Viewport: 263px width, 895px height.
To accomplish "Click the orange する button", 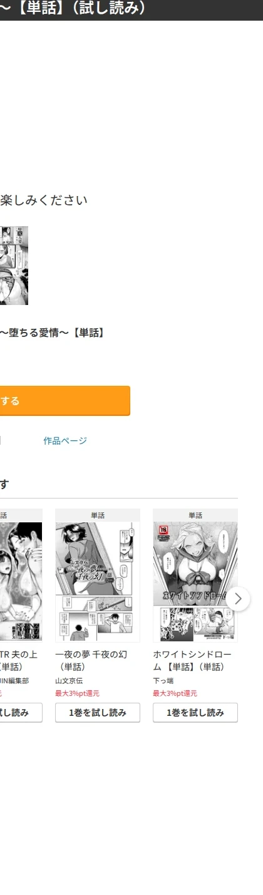I will (x=65, y=401).
